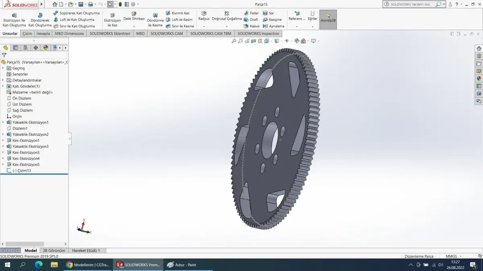This screenshot has height=271, width=483.
Task: Select (-) Çizim13 sketch in tree
Action: click(19, 171)
